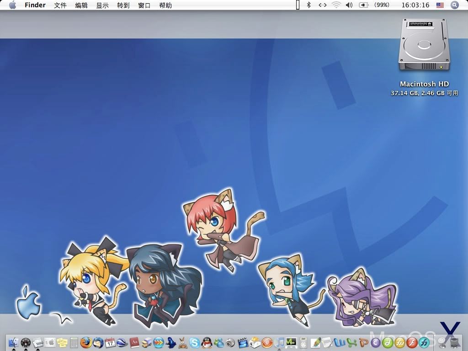Open the US flag input menu
Image resolution: width=468 pixels, height=351 pixels.
click(440, 5)
